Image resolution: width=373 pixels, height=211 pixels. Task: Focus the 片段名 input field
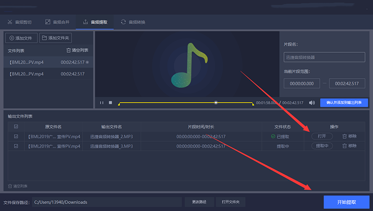pos(324,57)
